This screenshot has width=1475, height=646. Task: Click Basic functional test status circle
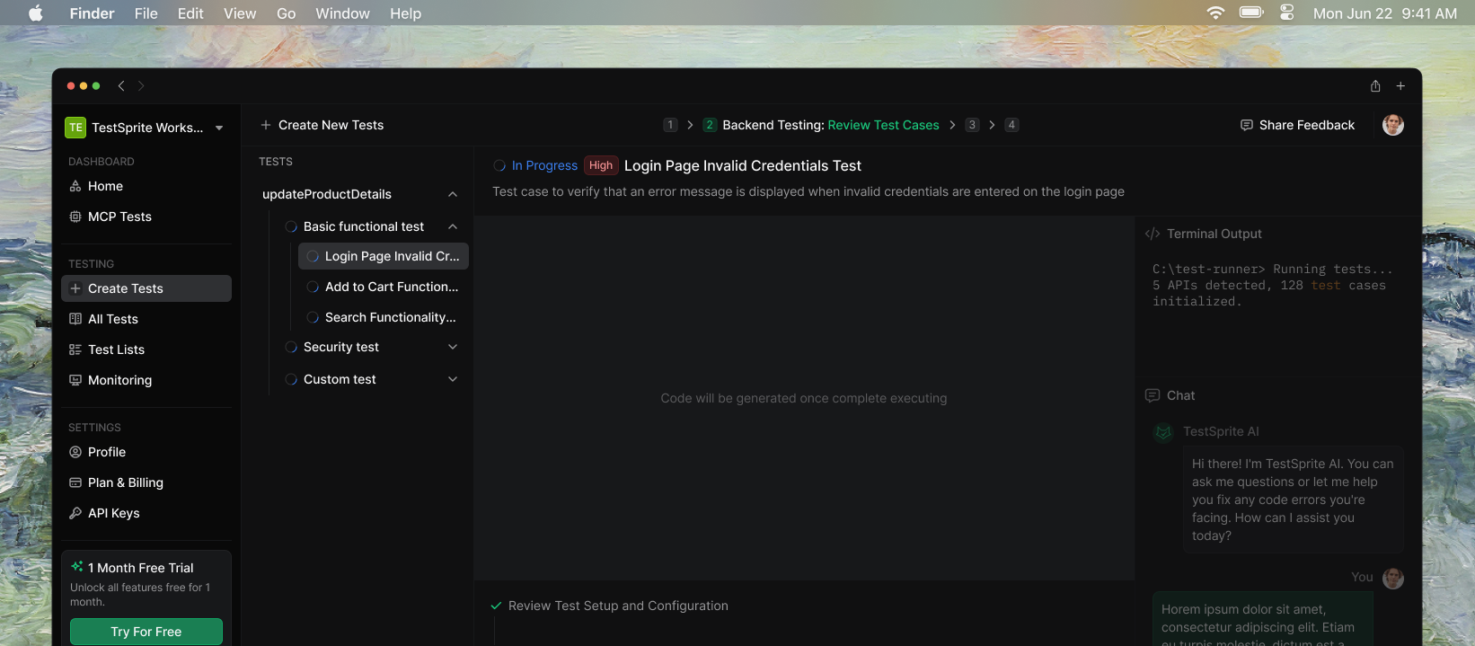pos(291,226)
